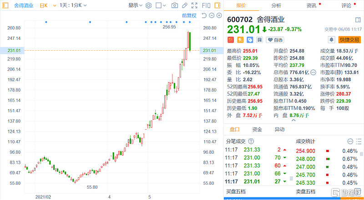The image size is (364, 200).
Task: Expand the 日K period dropdown arrow
Action: pyautogui.click(x=55, y=5)
